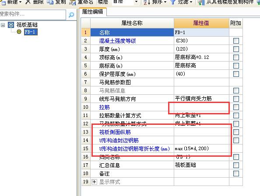Click 从其他楼层复制构件 button label
This screenshot has width=260, height=196.
[230, 2]
